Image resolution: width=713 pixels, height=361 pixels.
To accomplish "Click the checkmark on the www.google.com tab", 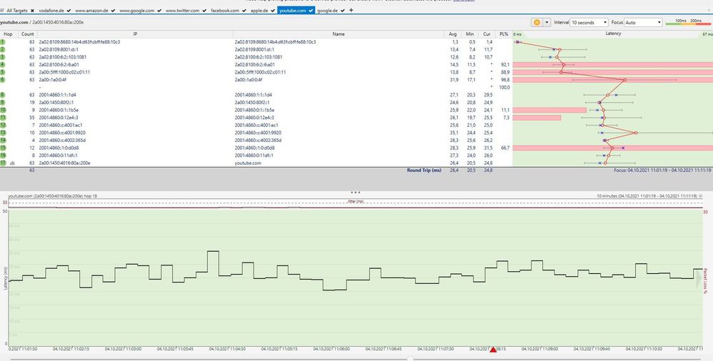I will [x=159, y=11].
